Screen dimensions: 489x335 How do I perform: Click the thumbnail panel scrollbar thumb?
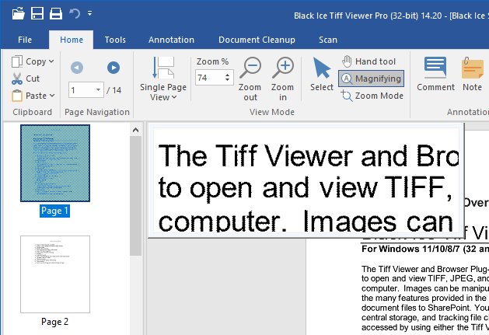[x=135, y=196]
